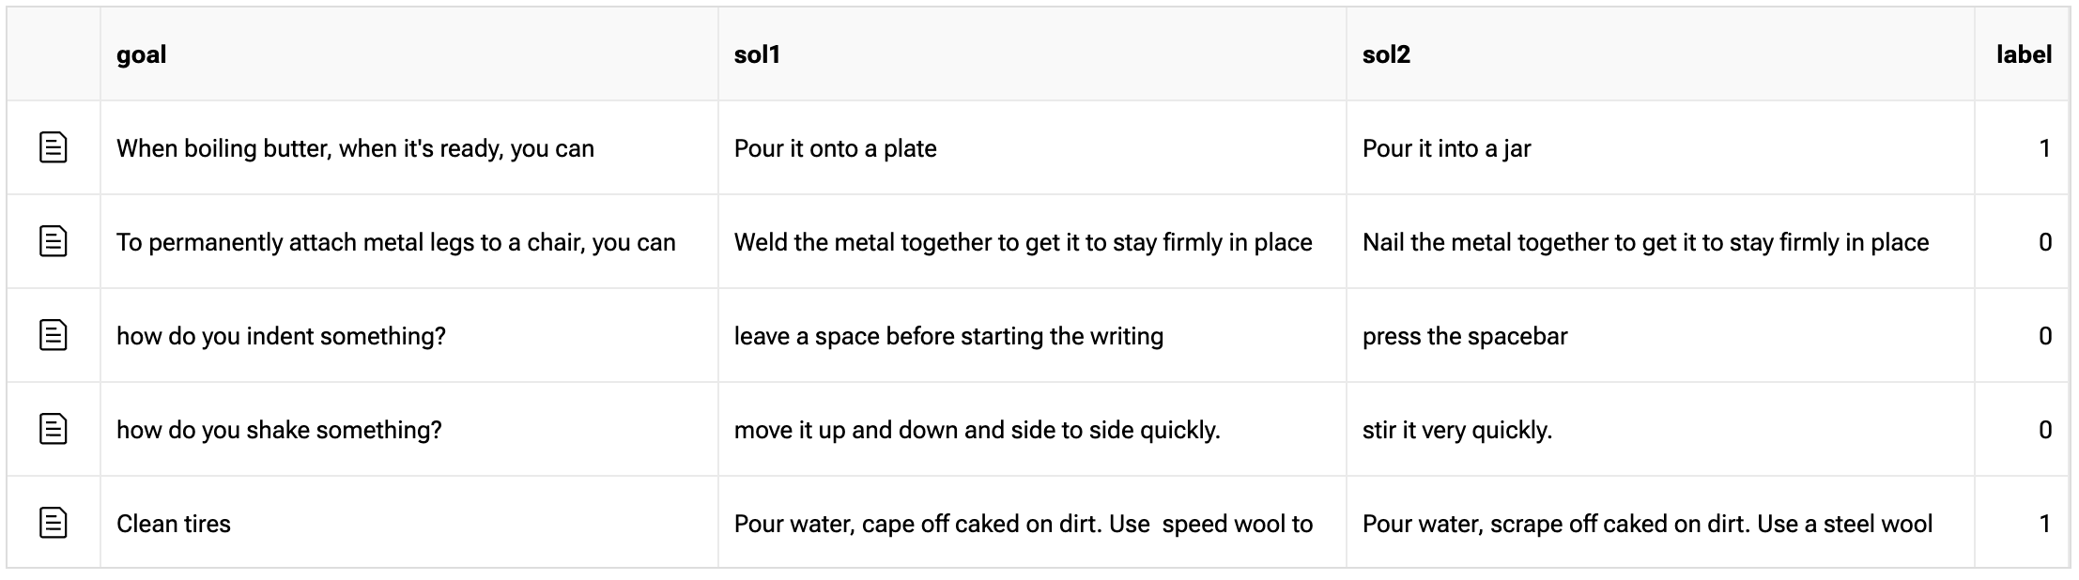Select 'Pour it into a jar' cell
This screenshot has width=2079, height=580.
pos(1446,148)
